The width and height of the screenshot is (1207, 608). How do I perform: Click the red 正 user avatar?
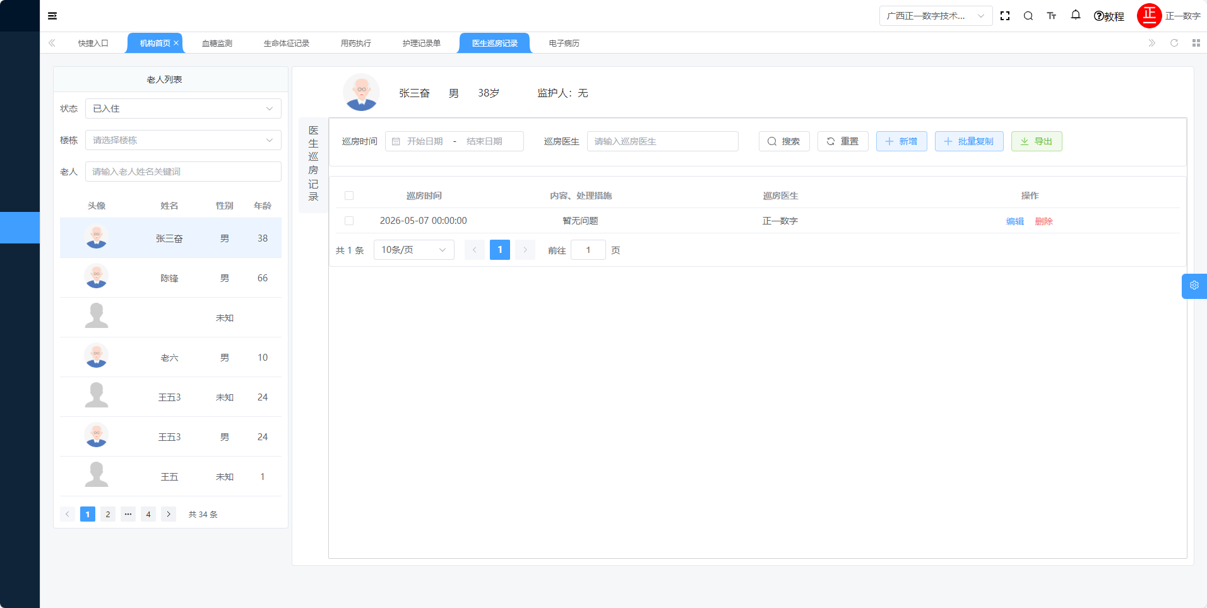click(x=1150, y=16)
